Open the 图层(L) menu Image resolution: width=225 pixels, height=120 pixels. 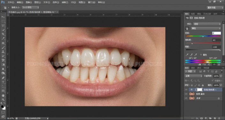(x=37, y=2)
